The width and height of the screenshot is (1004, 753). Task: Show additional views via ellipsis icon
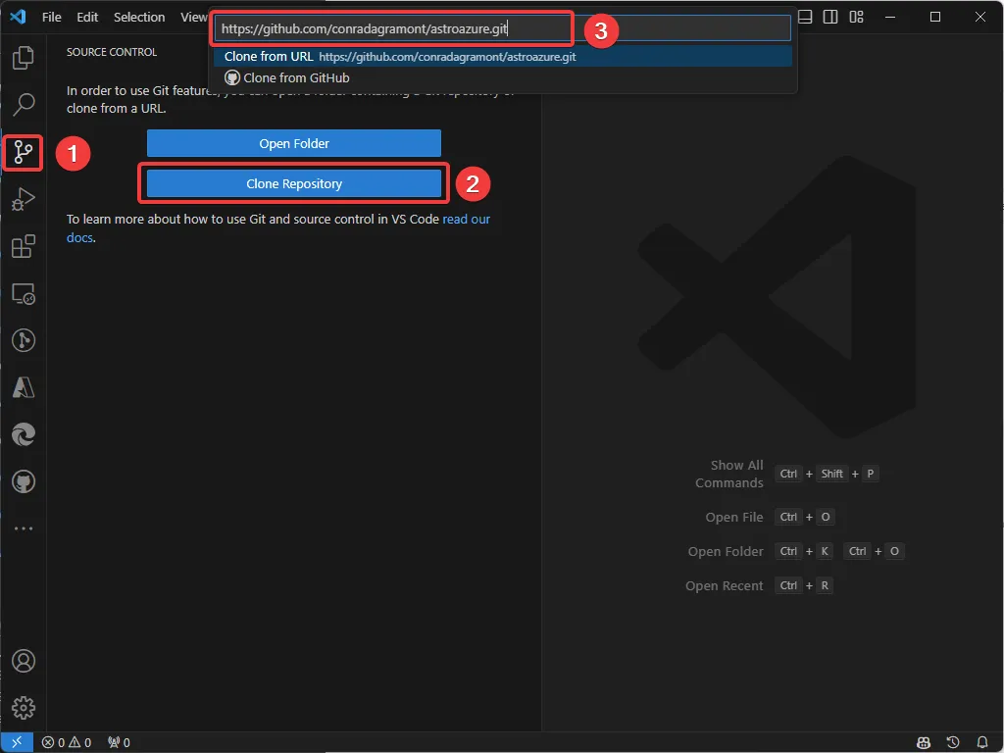24,528
